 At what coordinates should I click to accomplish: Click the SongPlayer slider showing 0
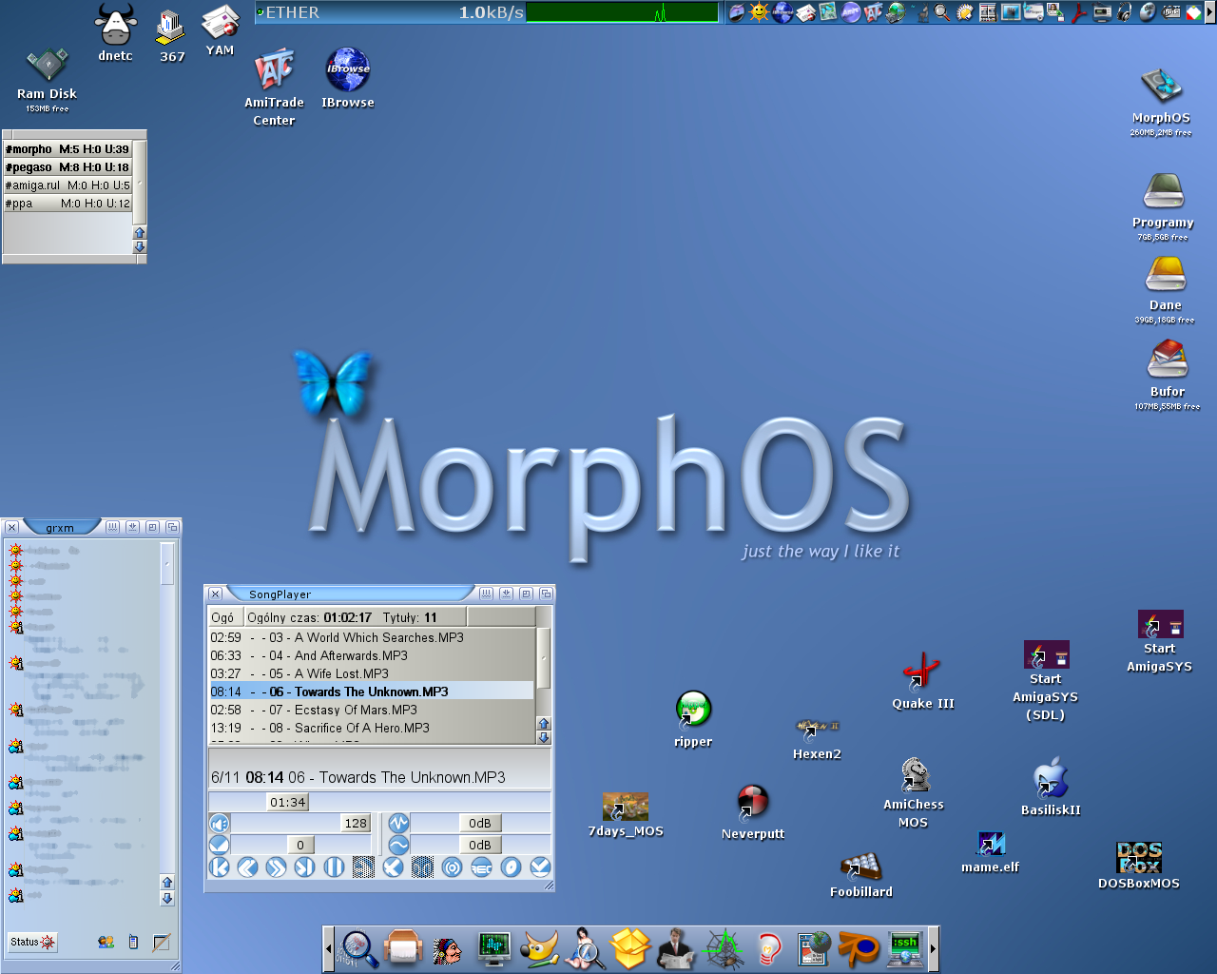[x=302, y=845]
